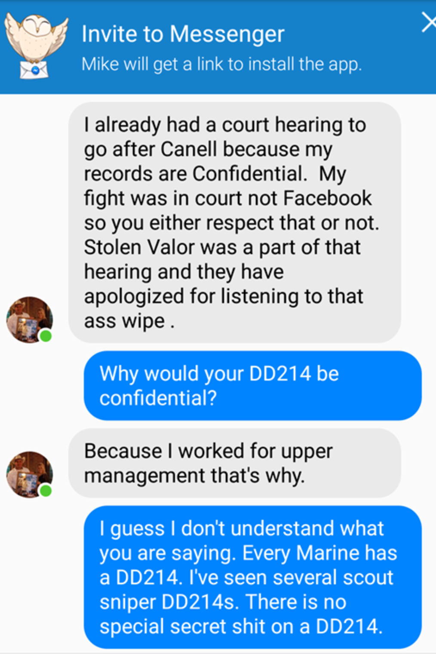Select 'Because I worked for upper management' bubble
This screenshot has height=654, width=436.
click(235, 463)
